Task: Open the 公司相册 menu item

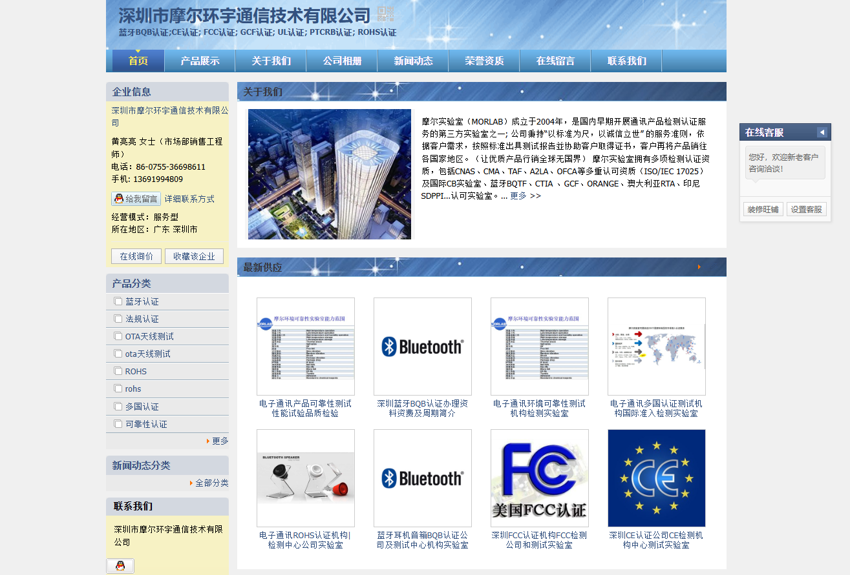Action: coord(341,61)
